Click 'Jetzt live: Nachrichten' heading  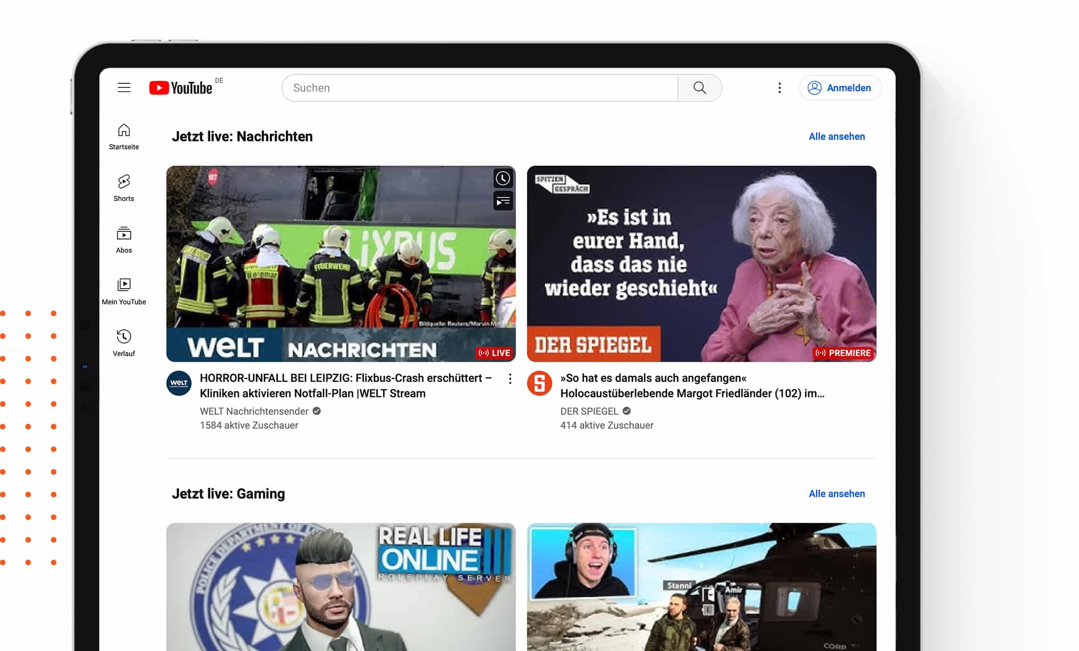(x=242, y=137)
